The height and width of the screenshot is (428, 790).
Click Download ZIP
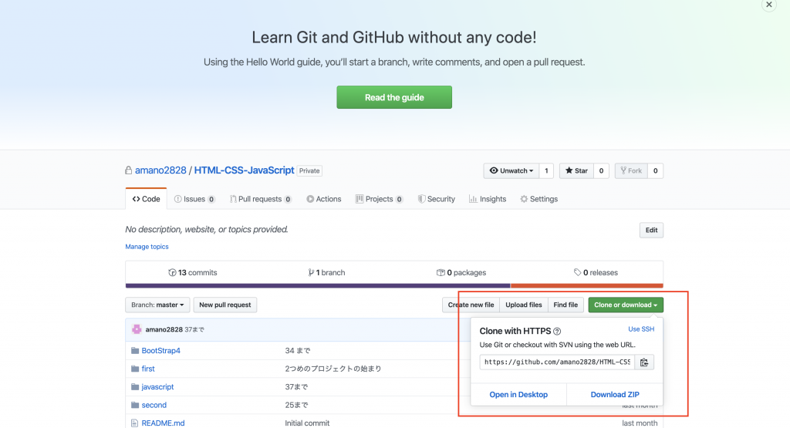click(615, 394)
